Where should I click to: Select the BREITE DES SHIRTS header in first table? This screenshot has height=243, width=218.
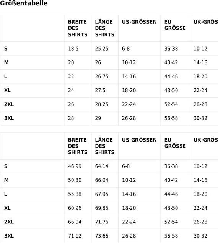click(78, 28)
